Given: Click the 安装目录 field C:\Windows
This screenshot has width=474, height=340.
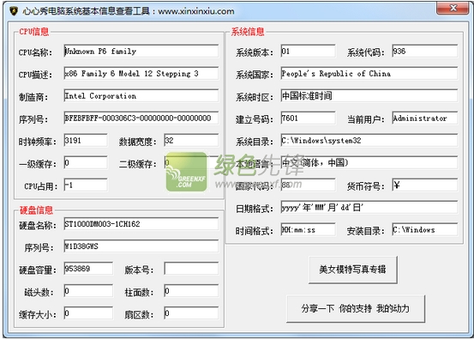Looking at the screenshot, I should tap(424, 230).
